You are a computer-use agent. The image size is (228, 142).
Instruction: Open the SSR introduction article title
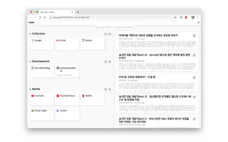(137, 77)
